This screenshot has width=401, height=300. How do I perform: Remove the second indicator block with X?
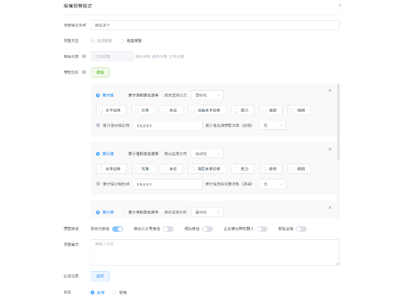point(330,149)
